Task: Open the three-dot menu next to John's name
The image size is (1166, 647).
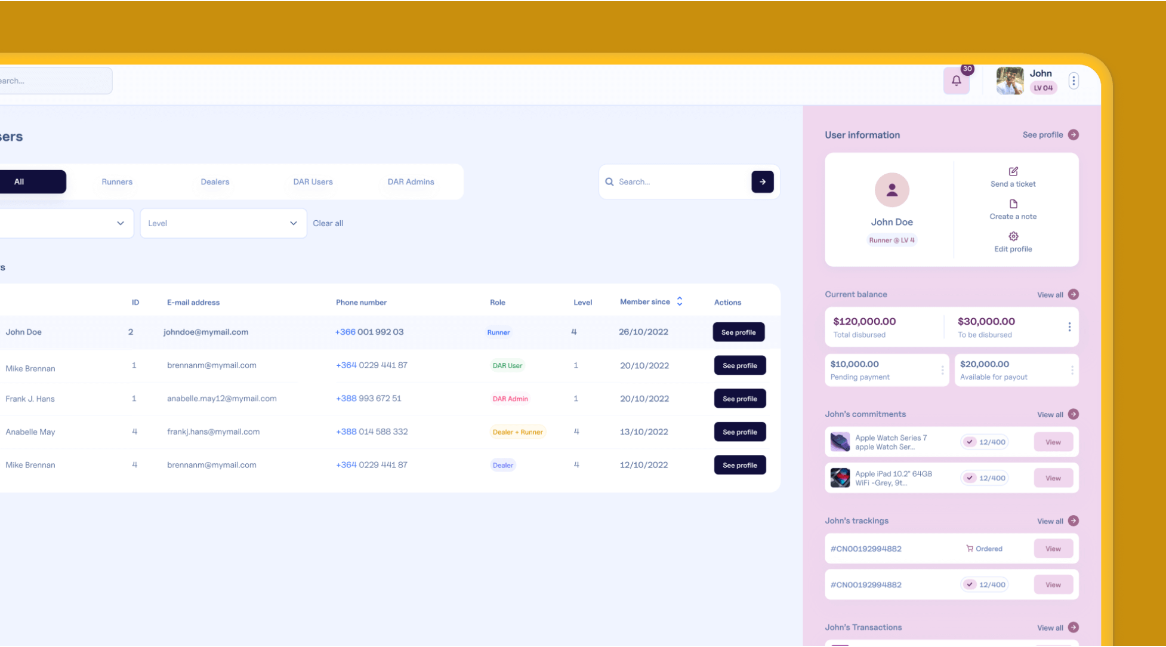Action: [1074, 80]
